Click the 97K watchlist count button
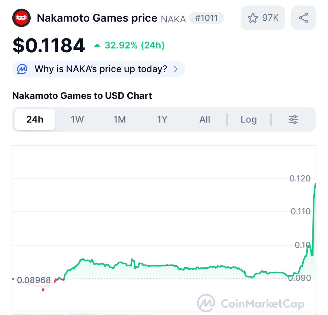 pyautogui.click(x=263, y=18)
